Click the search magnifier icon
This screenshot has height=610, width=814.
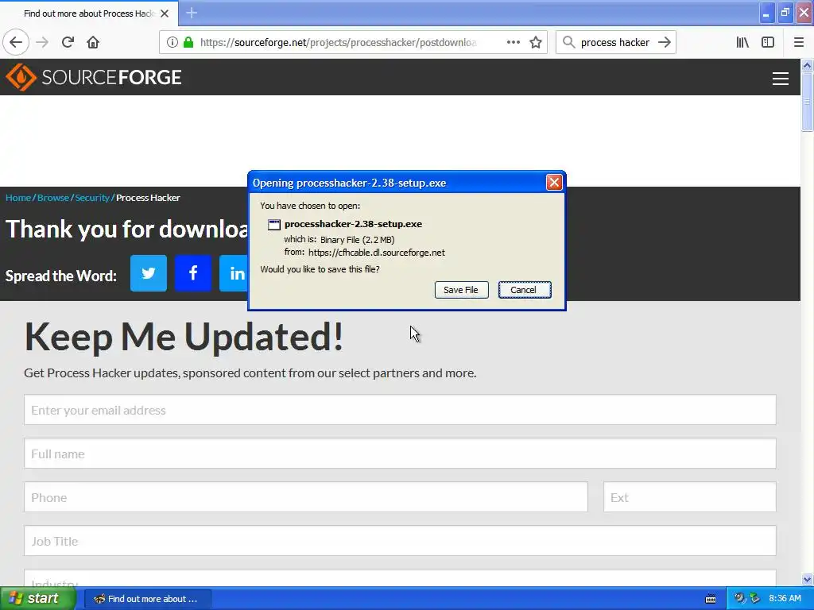[x=569, y=43]
